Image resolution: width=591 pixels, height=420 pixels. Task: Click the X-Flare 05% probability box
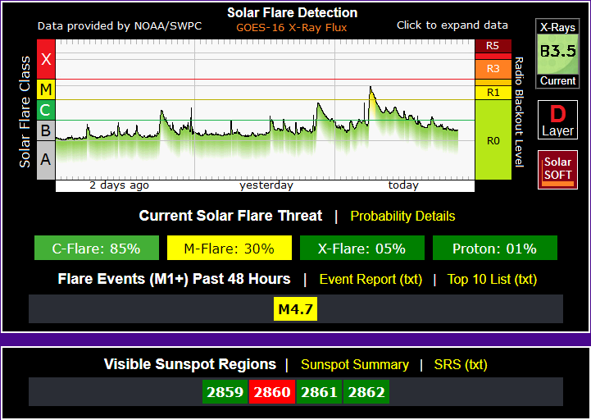point(361,249)
